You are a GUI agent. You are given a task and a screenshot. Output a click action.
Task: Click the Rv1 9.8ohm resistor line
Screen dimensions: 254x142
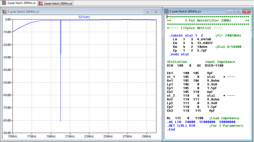click(x=193, y=81)
